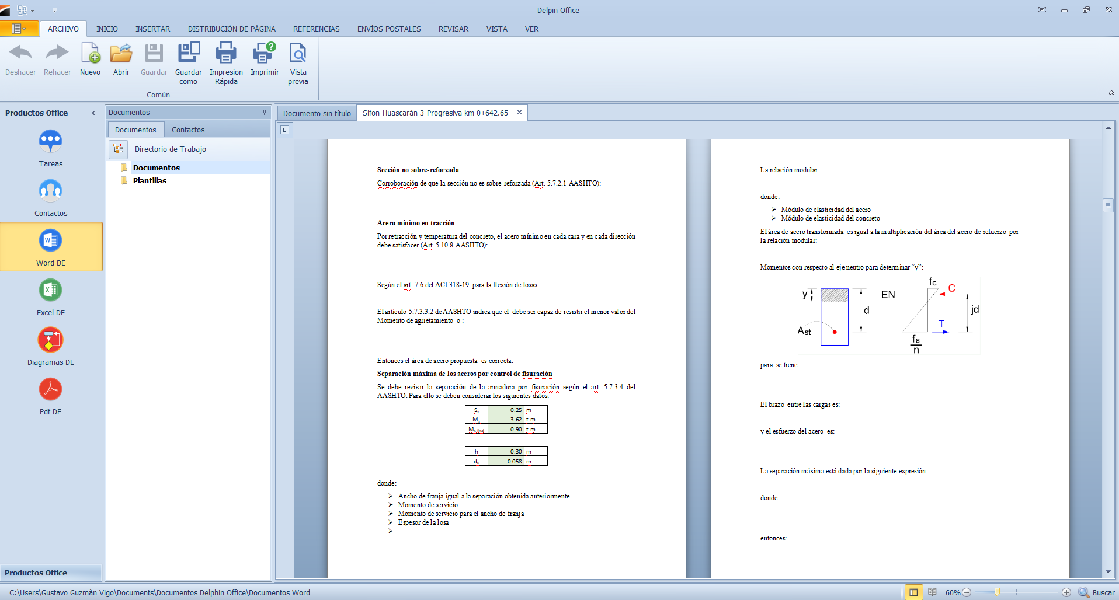Click the Guardar como icon
The height and width of the screenshot is (600, 1119).
click(189, 53)
